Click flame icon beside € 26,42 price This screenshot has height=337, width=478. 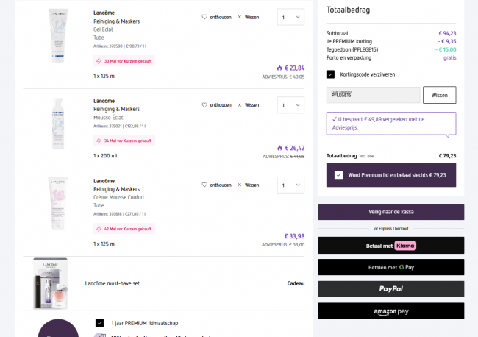pos(279,147)
